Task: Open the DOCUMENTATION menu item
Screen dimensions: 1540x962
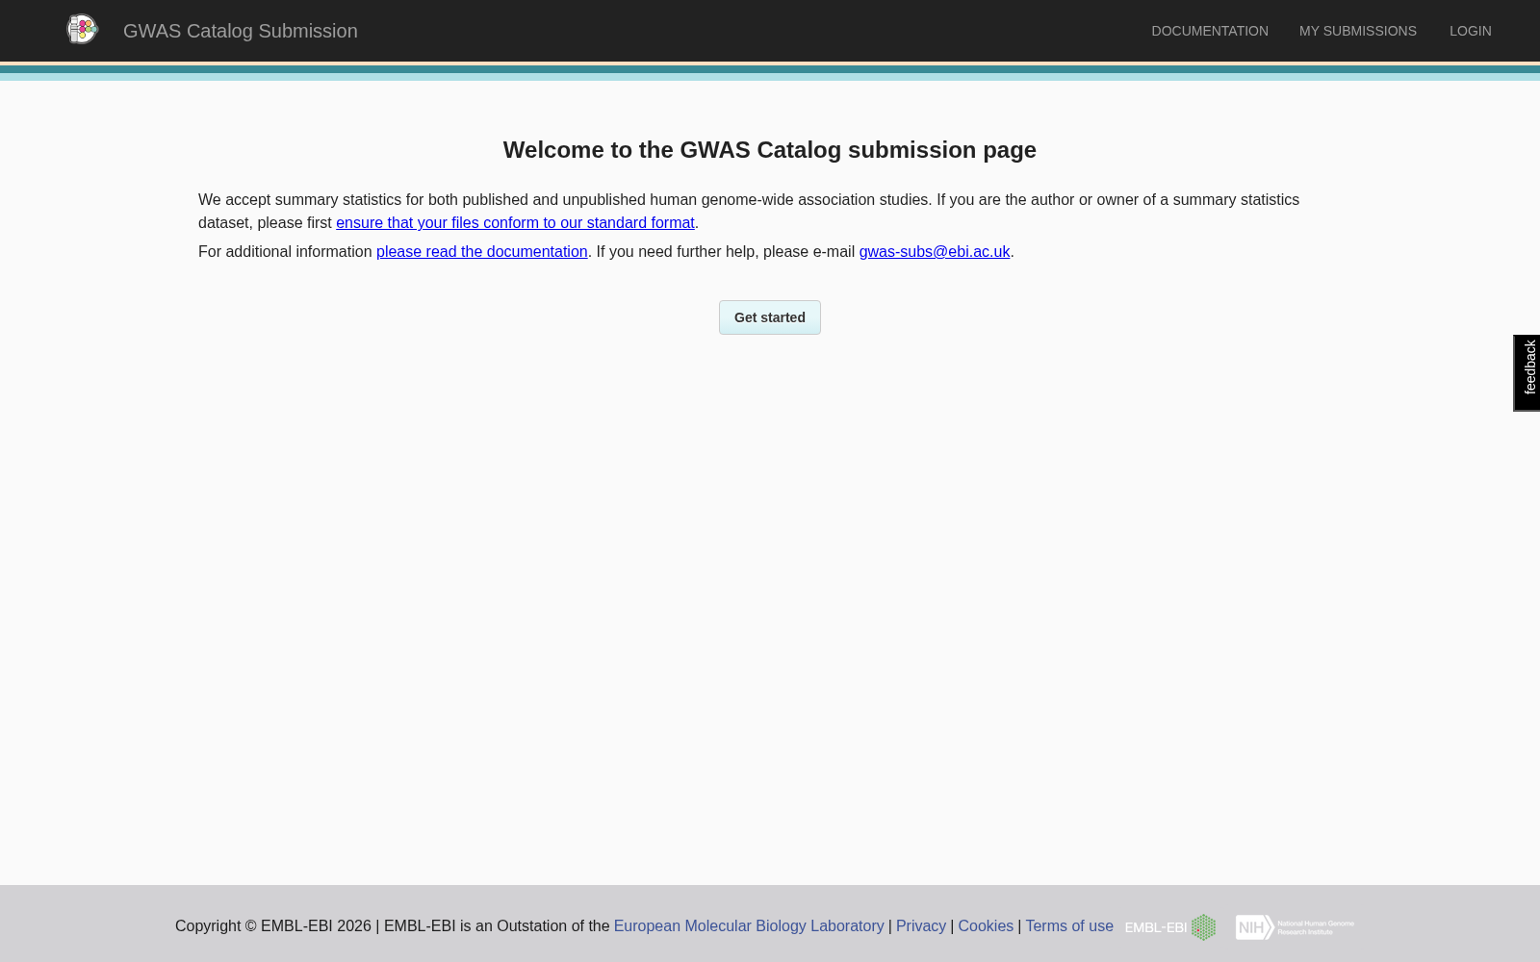Action: tap(1210, 31)
